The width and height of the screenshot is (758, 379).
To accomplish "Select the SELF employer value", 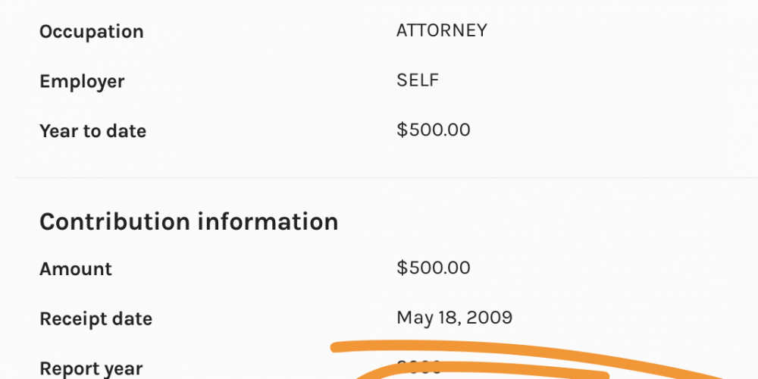I will tap(418, 80).
